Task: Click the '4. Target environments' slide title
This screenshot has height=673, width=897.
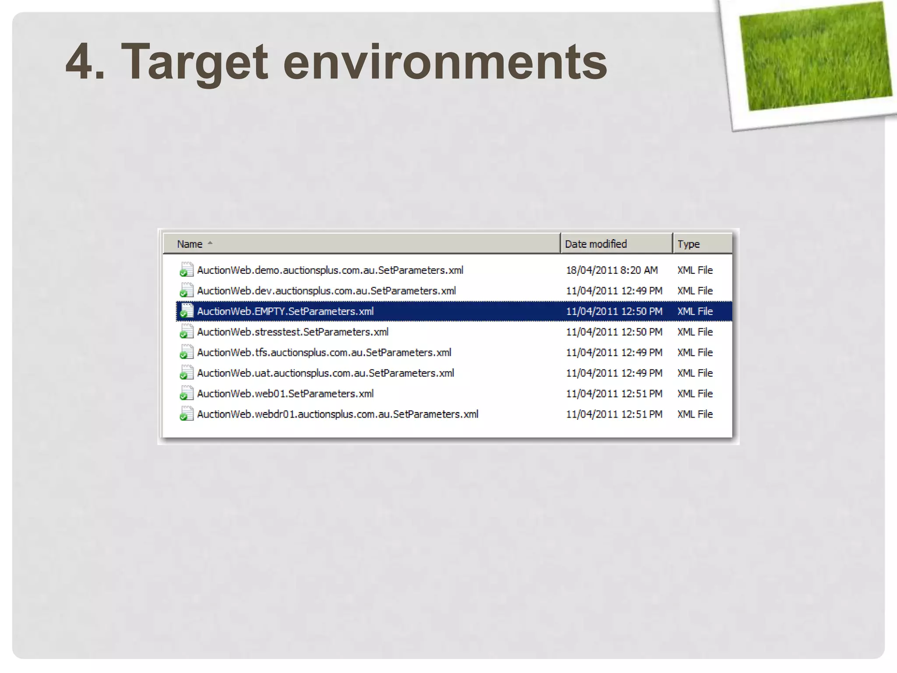Action: (336, 61)
